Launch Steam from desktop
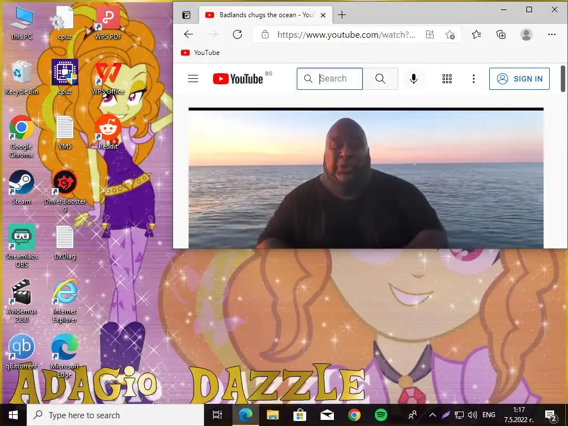The height and width of the screenshot is (426, 568). point(22,187)
